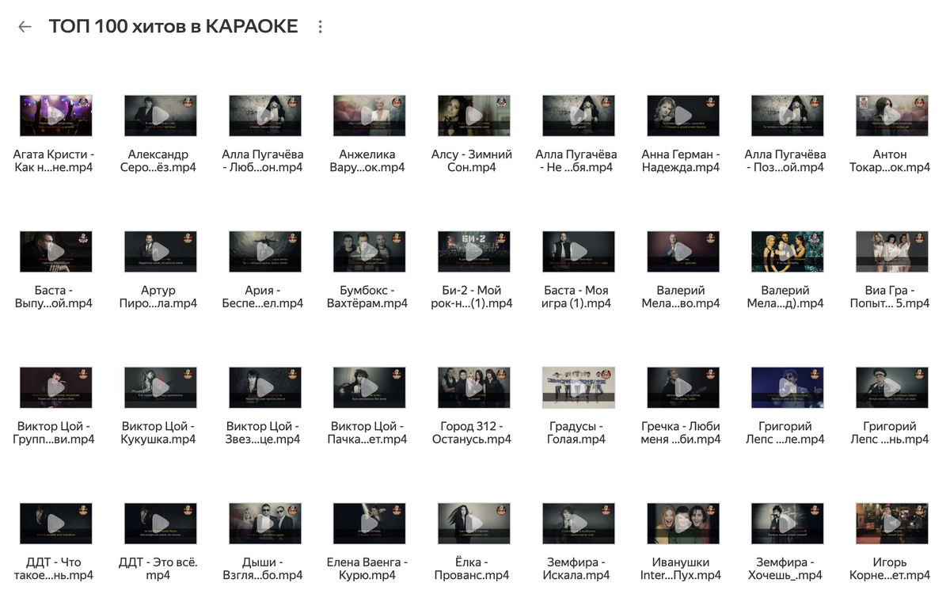
Task: Click file name ДДТ - Это всё.mp4
Action: (x=158, y=569)
